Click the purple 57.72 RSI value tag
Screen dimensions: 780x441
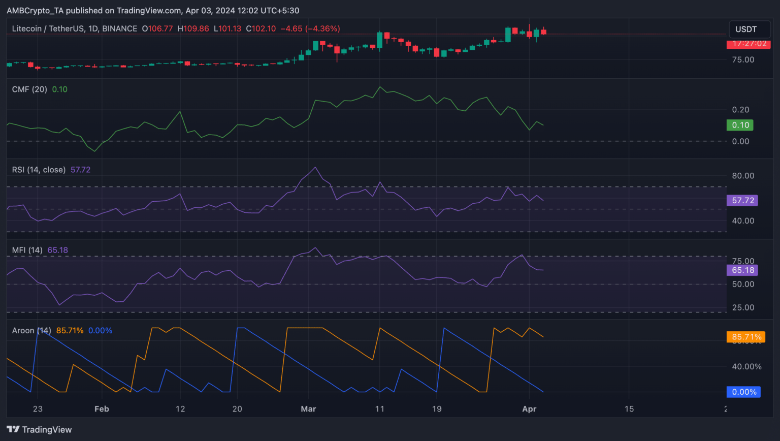click(742, 201)
